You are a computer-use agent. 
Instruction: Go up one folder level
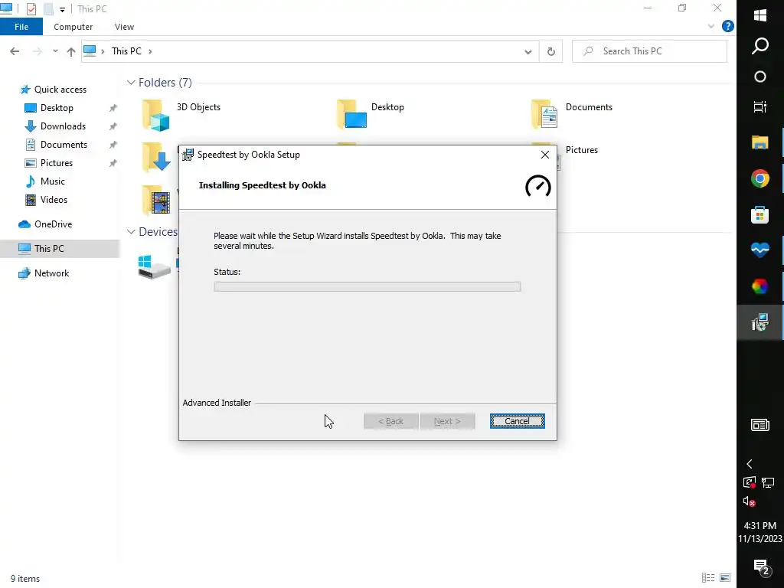coord(71,51)
